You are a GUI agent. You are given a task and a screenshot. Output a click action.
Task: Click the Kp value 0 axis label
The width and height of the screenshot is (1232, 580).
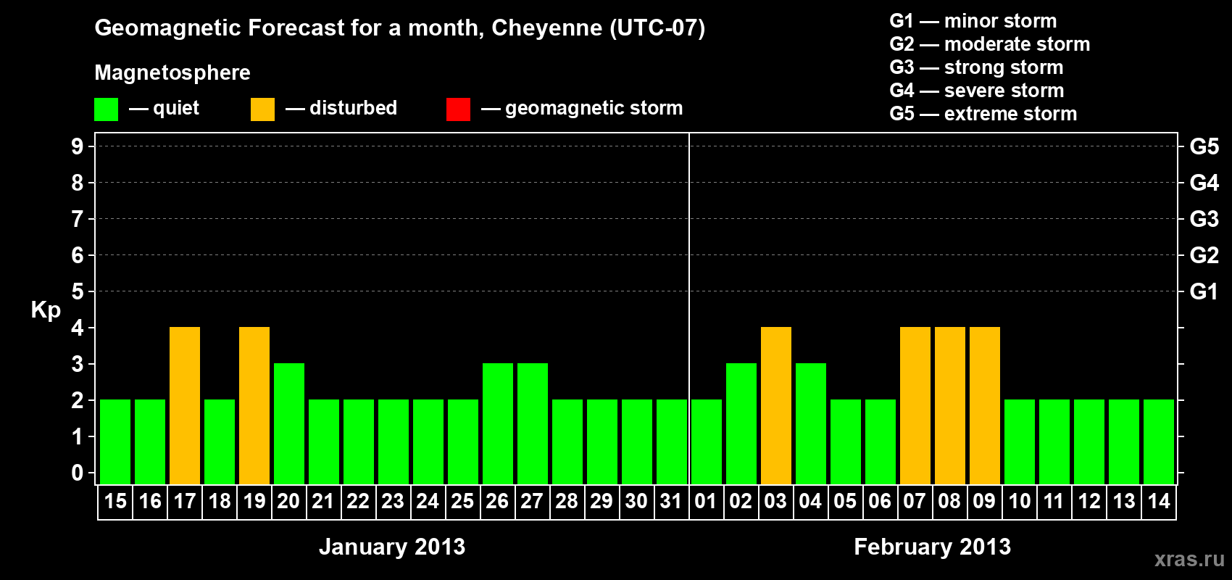click(78, 473)
